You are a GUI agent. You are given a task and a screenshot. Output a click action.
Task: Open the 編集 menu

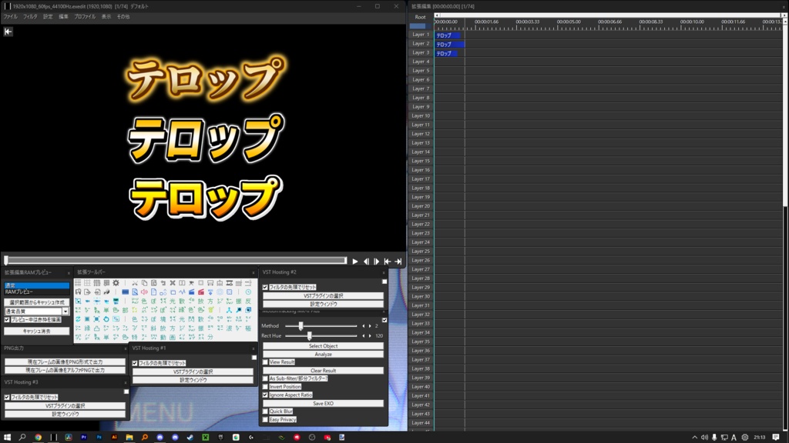point(63,17)
